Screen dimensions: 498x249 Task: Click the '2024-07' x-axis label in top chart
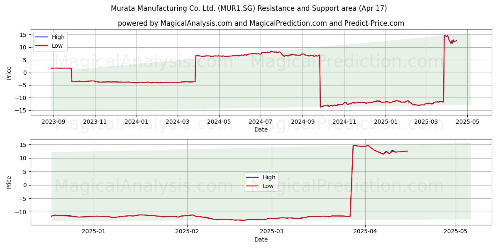[x=261, y=122]
